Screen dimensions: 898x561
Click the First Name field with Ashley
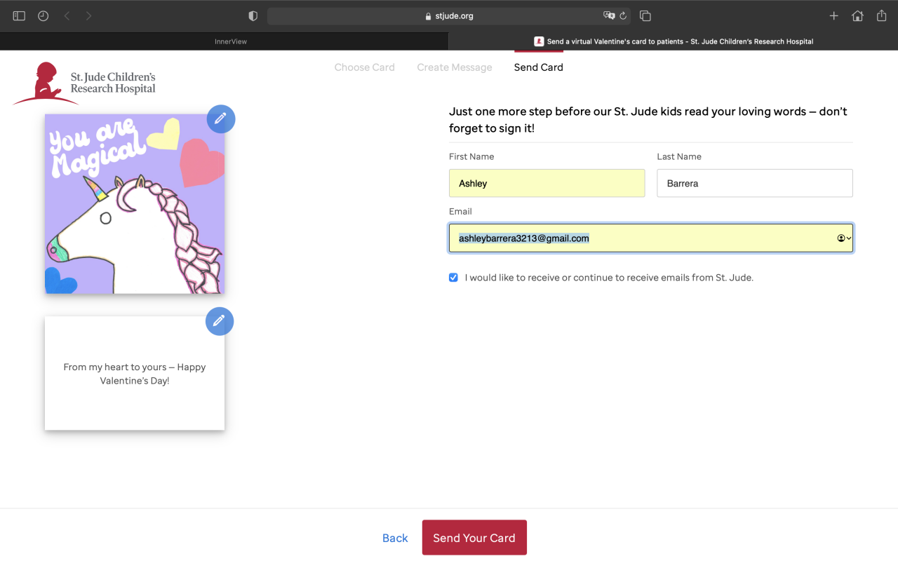[x=547, y=183]
